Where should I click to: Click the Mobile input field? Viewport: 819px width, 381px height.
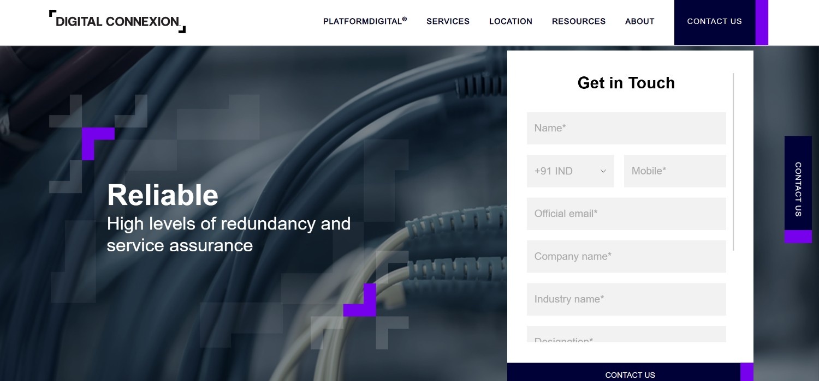click(x=675, y=171)
